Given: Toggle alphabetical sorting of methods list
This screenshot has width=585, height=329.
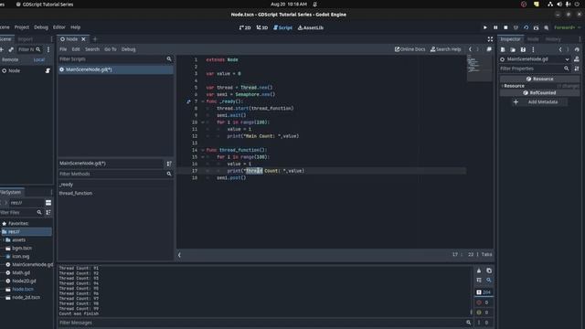Looking at the screenshot, I should tap(169, 164).
